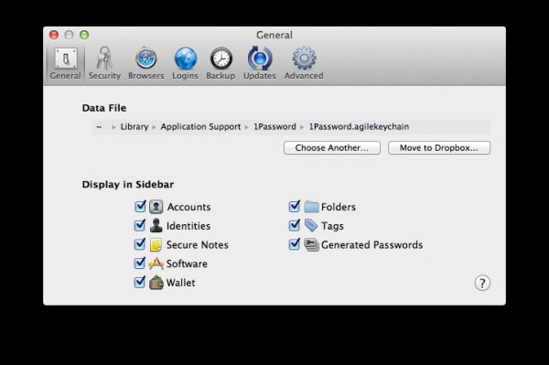Click the Secure Notes label text
The height and width of the screenshot is (365, 549).
(x=198, y=244)
